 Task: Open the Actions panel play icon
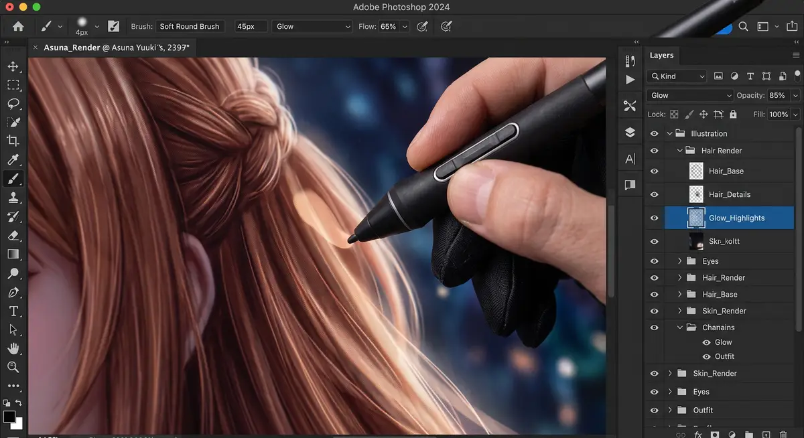(x=630, y=80)
